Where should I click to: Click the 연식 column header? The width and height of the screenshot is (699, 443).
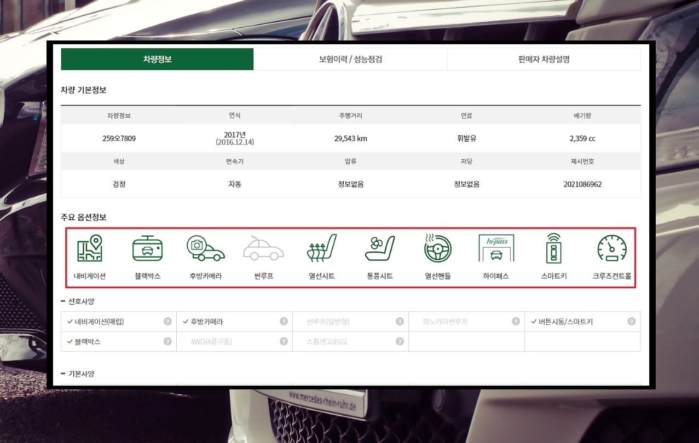pyautogui.click(x=235, y=115)
